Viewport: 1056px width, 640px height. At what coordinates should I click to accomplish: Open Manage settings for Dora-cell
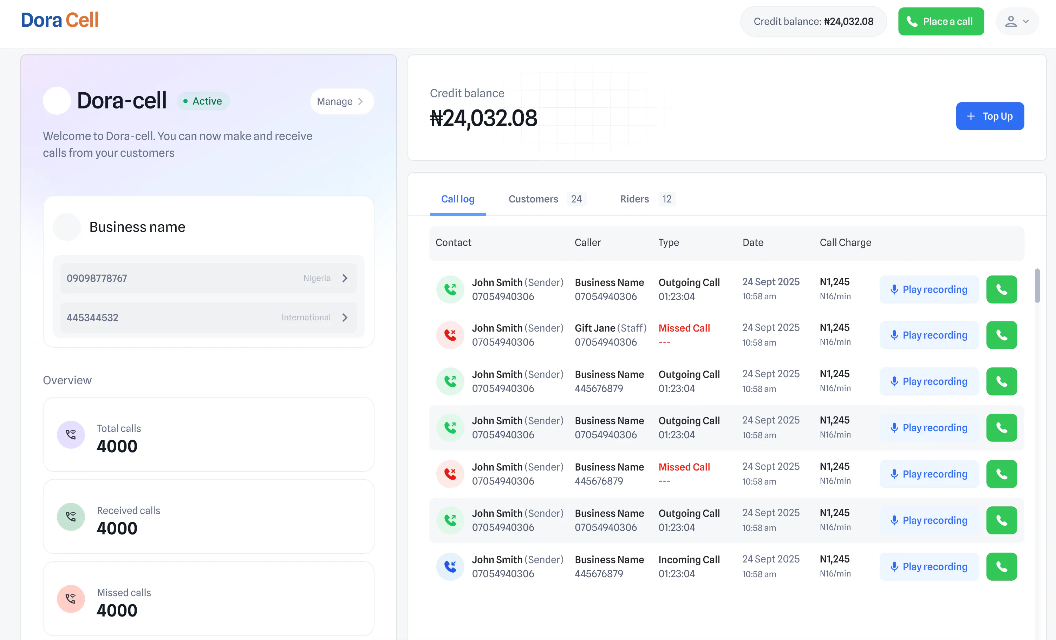coord(341,101)
